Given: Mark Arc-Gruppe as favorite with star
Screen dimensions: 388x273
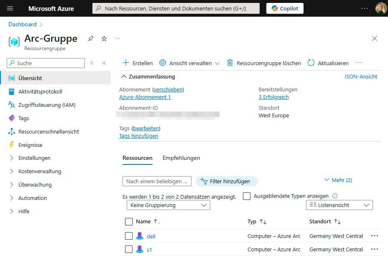Looking at the screenshot, I should 104,38.
